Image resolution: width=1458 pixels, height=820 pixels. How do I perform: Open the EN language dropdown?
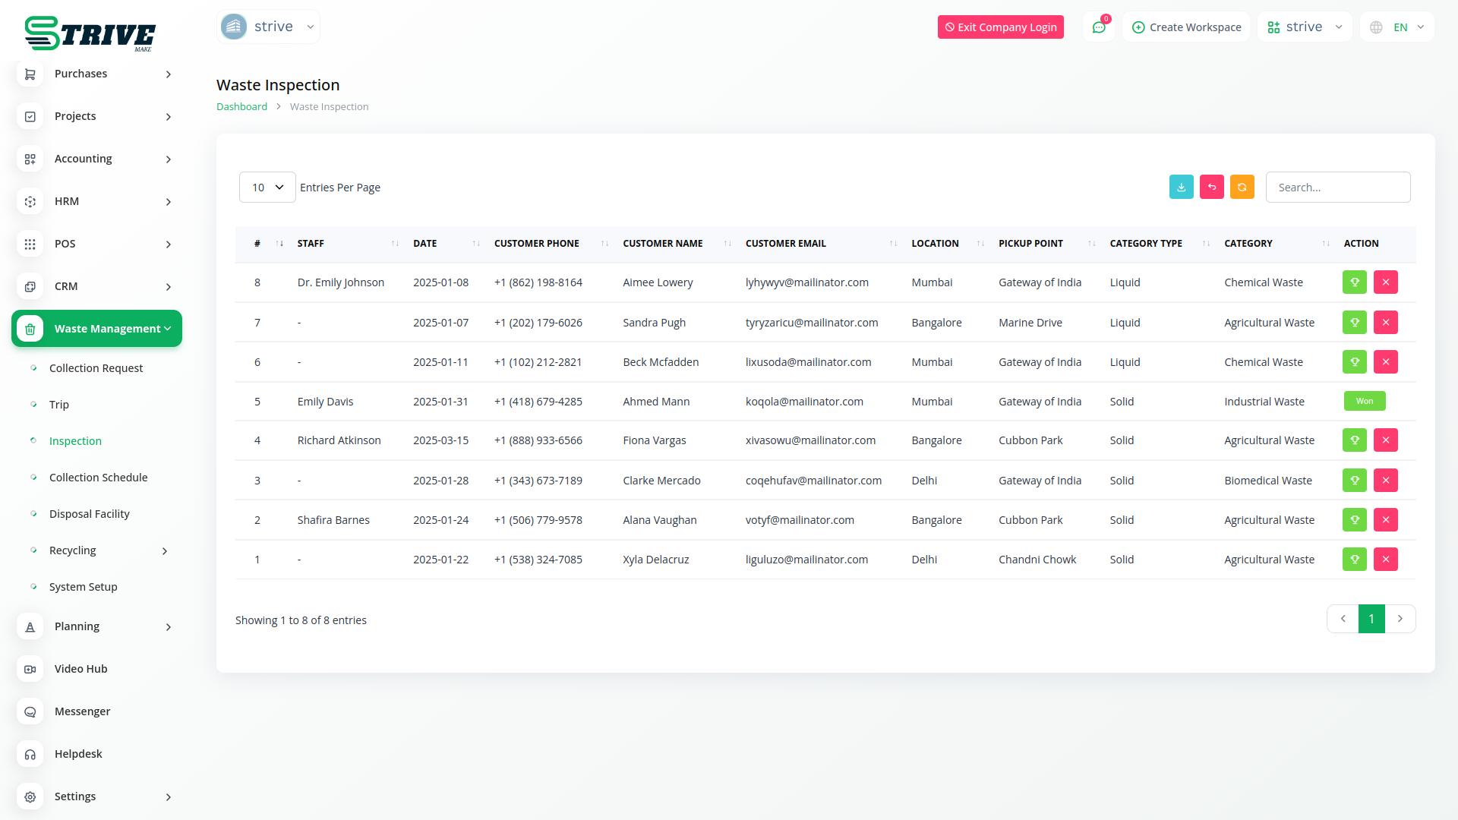click(x=1398, y=27)
